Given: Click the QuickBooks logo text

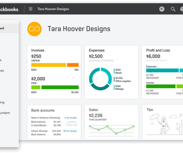Looking at the screenshot, I should click(x=9, y=9).
